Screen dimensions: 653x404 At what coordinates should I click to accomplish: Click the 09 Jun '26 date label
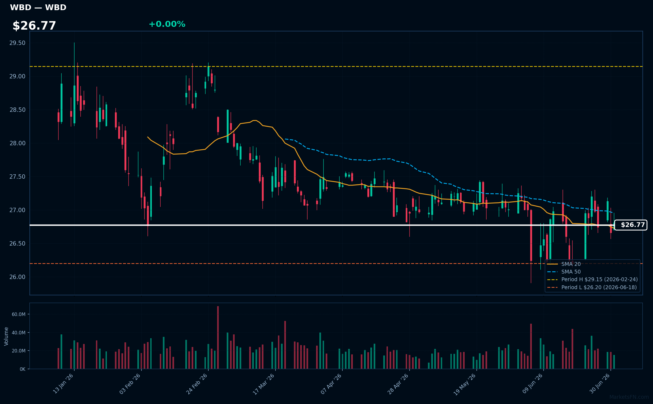[x=532, y=384]
